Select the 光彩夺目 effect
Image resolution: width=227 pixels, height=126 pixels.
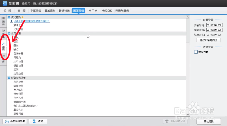pos(18,29)
